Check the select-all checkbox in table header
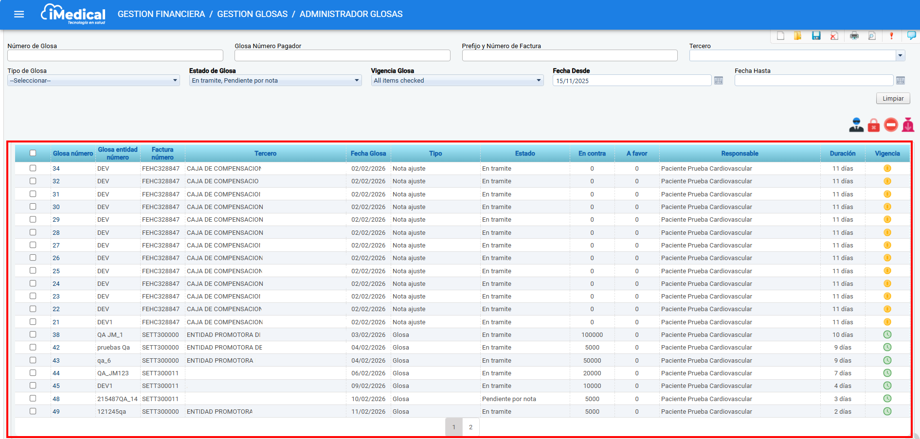This screenshot has height=439, width=920. click(x=33, y=153)
